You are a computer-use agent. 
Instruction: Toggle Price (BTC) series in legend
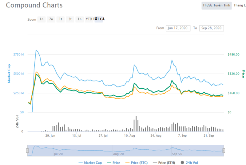(x=137, y=163)
